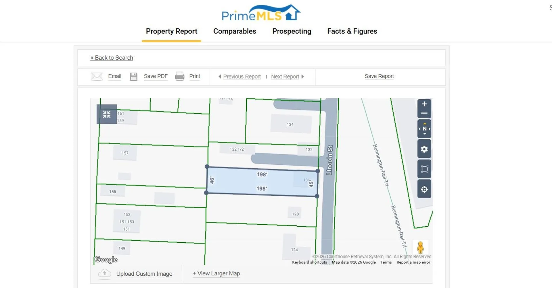552x288 pixels.
Task: Click the Save Report button
Action: tap(379, 76)
